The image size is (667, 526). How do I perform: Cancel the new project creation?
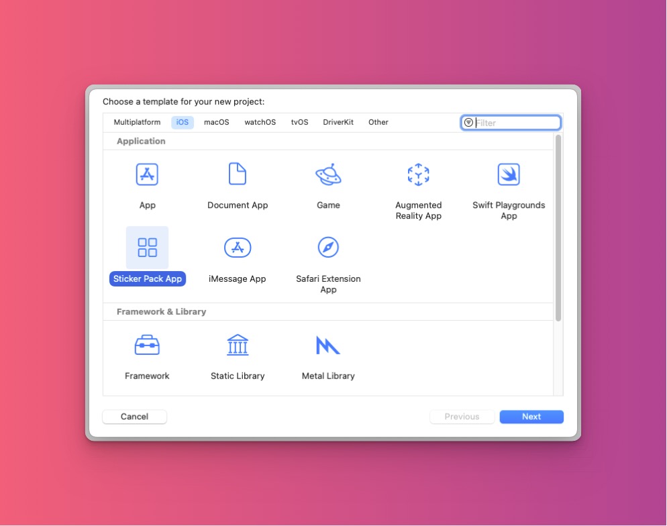134,416
